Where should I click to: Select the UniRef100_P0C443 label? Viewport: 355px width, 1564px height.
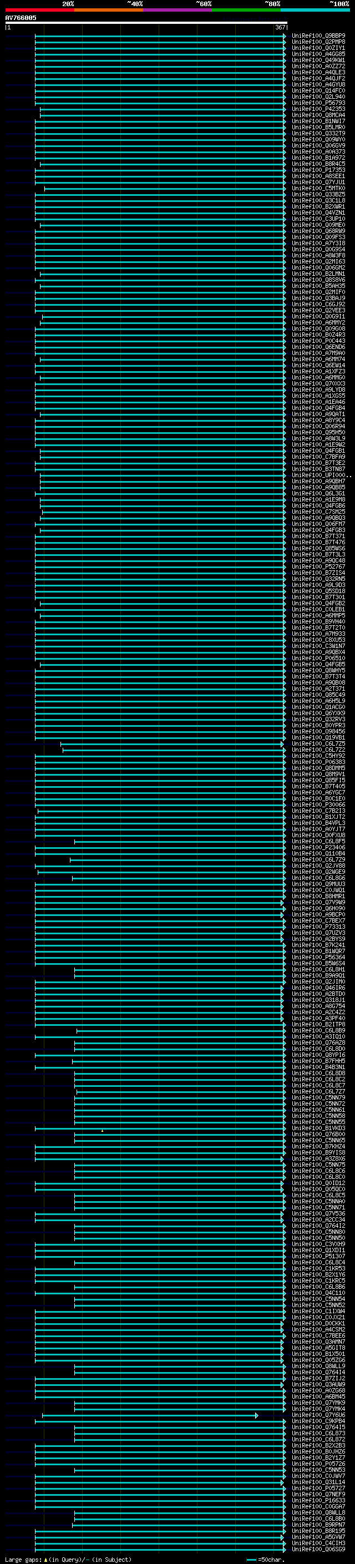pyautogui.click(x=318, y=341)
